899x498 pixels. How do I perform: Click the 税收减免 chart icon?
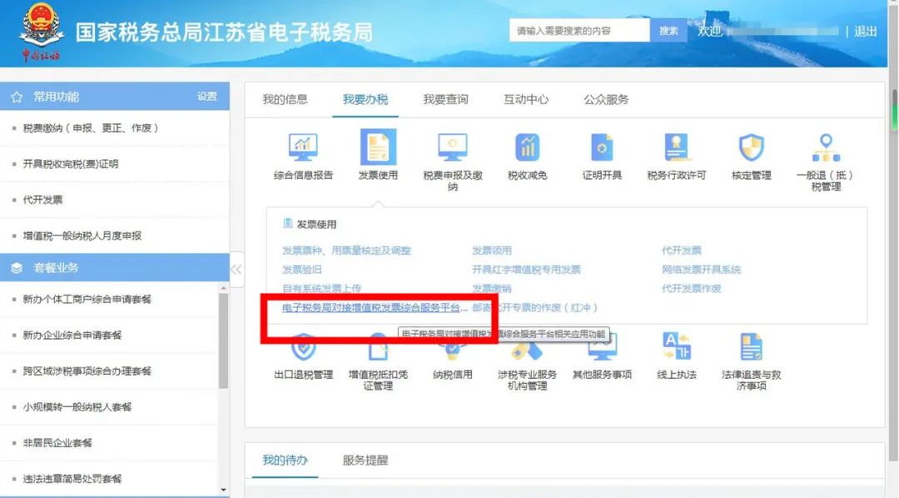coord(528,147)
